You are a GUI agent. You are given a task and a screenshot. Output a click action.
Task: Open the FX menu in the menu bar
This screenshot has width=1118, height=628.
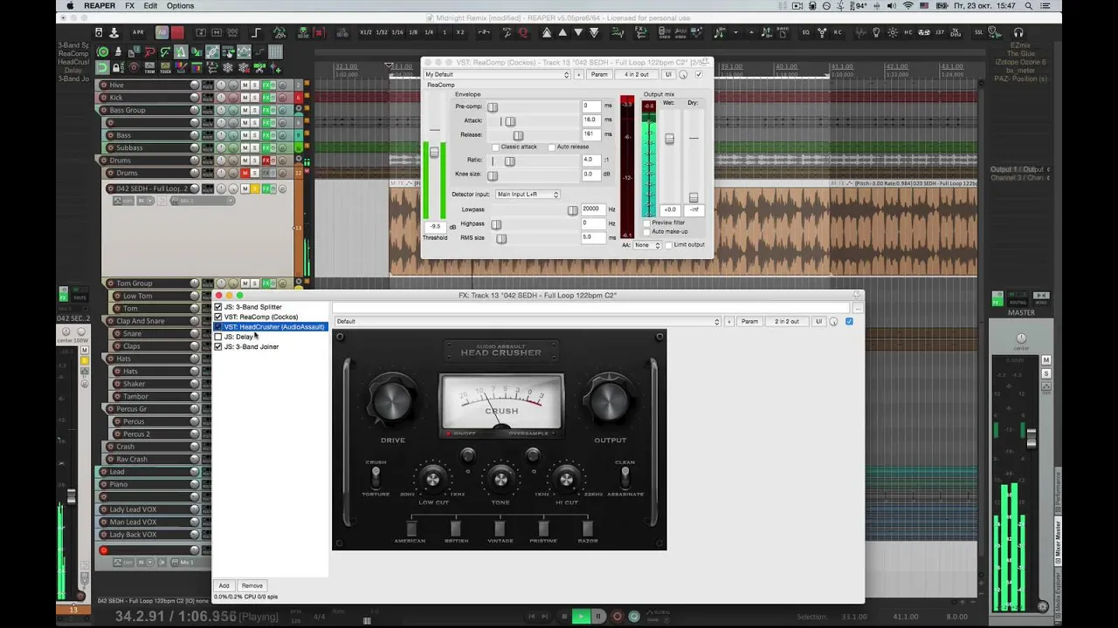[129, 6]
